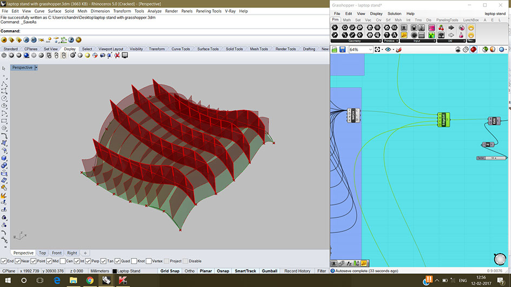Add a new viewport tab plus button
Viewport: 511px width, 287px height.
tap(85, 253)
